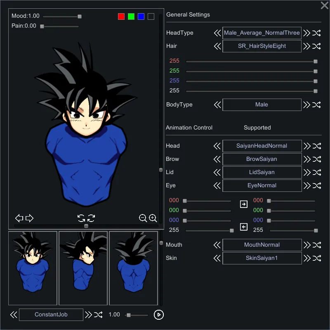The height and width of the screenshot is (330, 330).
Task: Rotate character preview counterclockwise
Action: click(x=81, y=218)
